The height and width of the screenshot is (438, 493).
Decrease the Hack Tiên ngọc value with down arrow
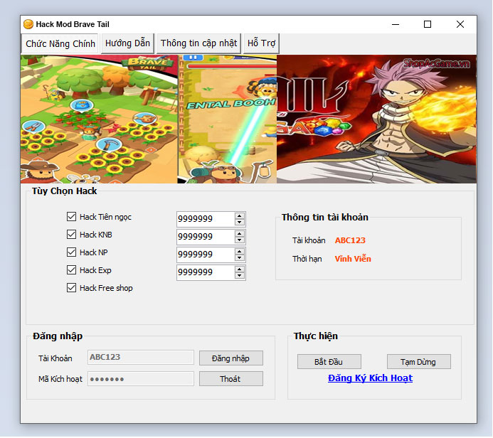[240, 222]
